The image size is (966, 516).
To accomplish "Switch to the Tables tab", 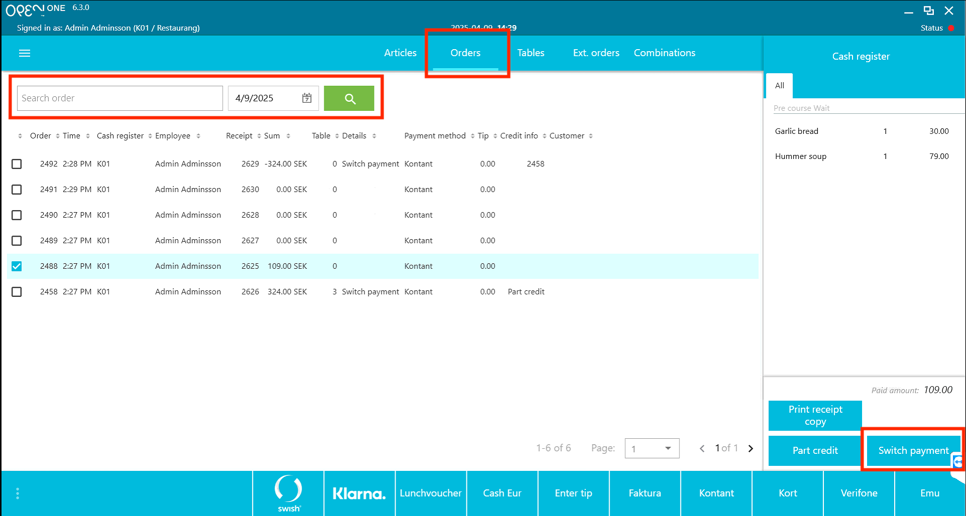I will click(531, 53).
